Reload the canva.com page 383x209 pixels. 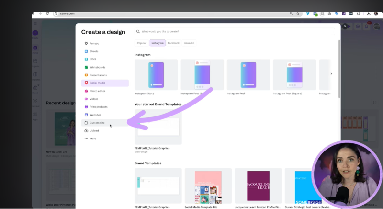[47, 14]
